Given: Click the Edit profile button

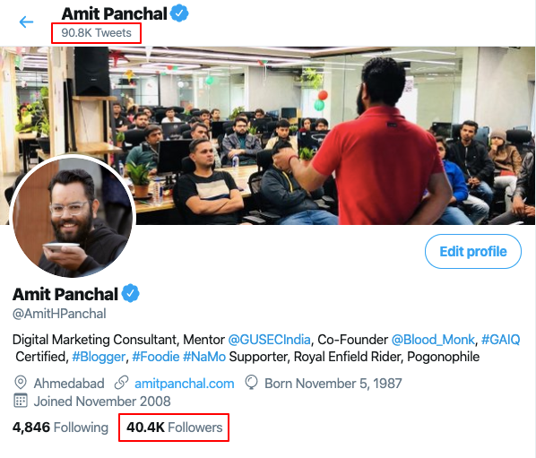Looking at the screenshot, I should click(473, 251).
